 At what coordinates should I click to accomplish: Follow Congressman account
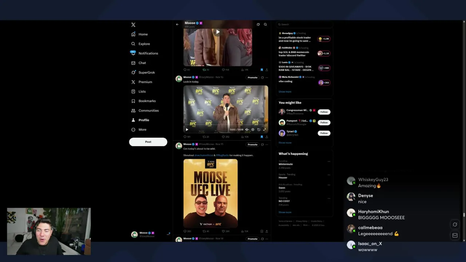pyautogui.click(x=324, y=112)
